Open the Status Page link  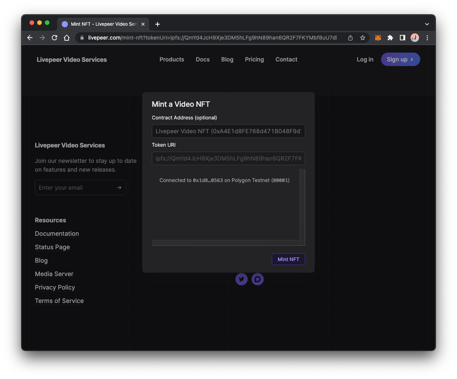coord(53,247)
